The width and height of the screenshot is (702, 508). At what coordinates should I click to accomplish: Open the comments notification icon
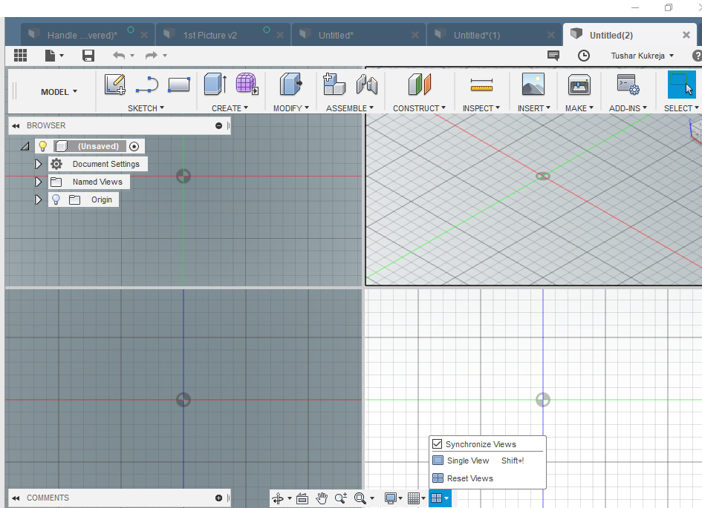point(553,56)
